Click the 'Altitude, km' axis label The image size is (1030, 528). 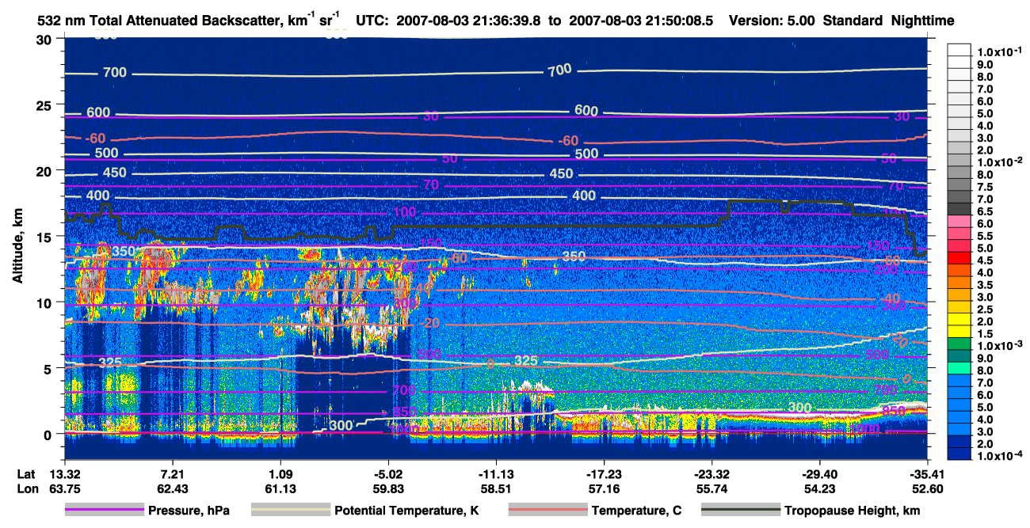point(18,246)
